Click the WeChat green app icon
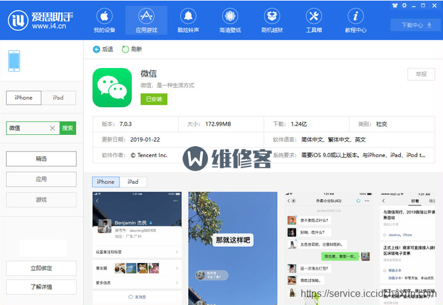Image resolution: width=443 pixels, height=305 pixels. [x=112, y=88]
